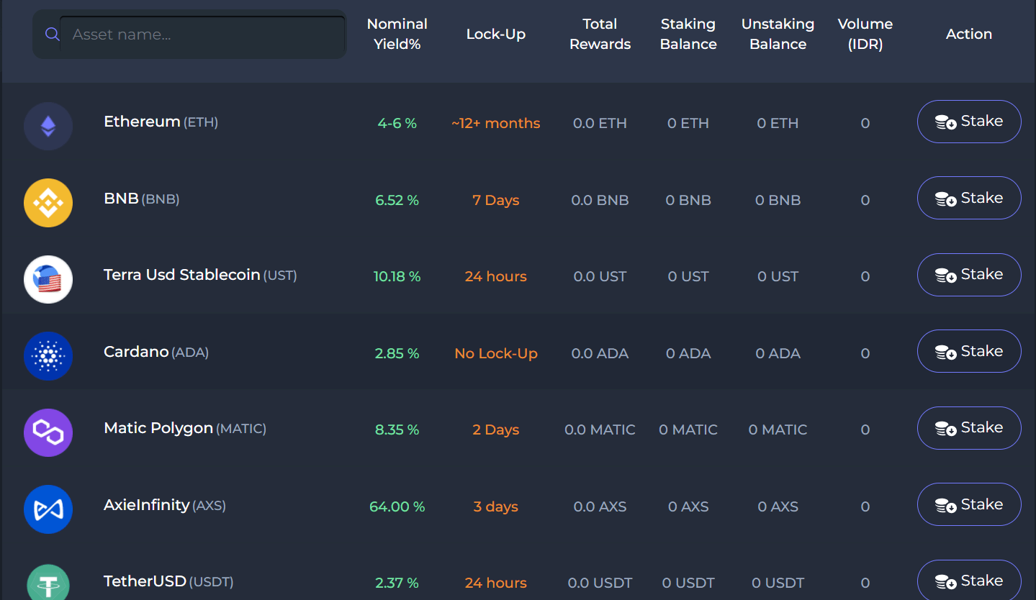Image resolution: width=1036 pixels, height=600 pixels.
Task: Click the Total Rewards column header
Action: [600, 34]
